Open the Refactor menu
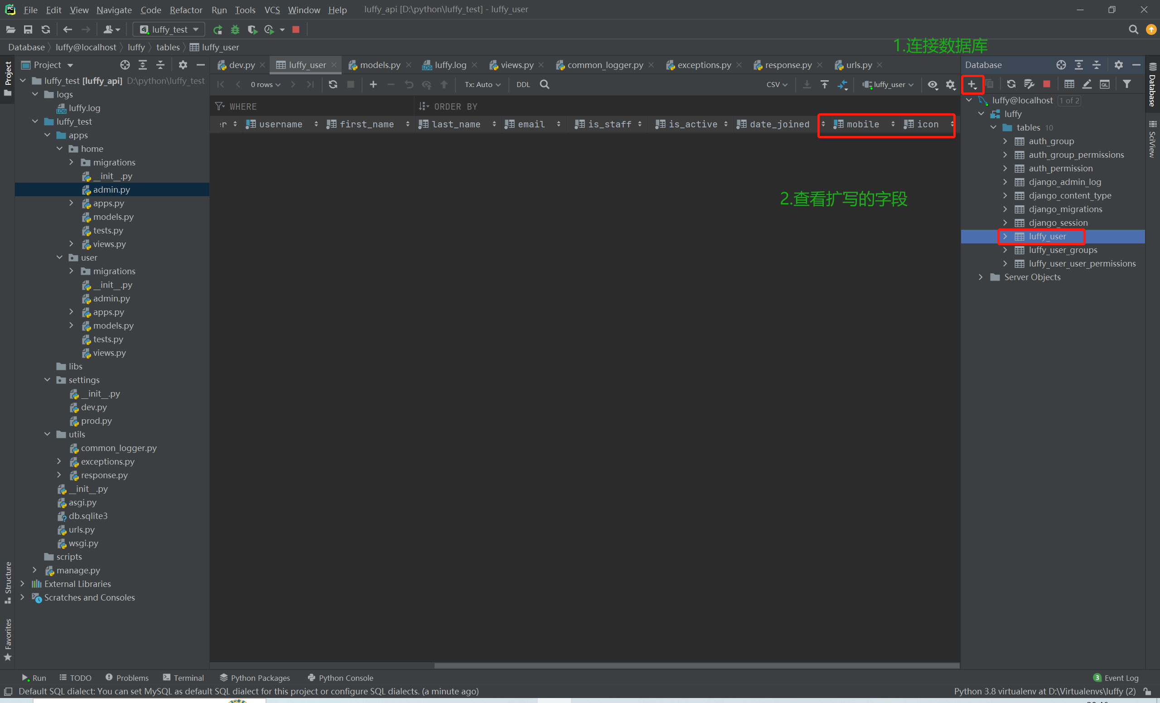The height and width of the screenshot is (703, 1160). click(185, 10)
